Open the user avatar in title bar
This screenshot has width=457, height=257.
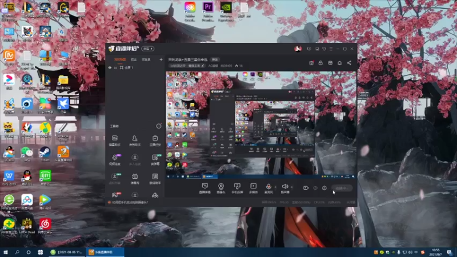[x=298, y=49]
